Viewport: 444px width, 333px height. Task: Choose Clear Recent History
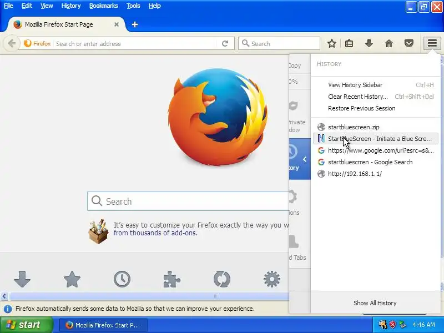coord(376,97)
